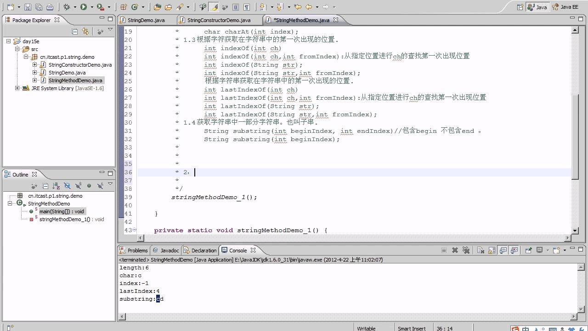This screenshot has width=588, height=331.
Task: Switch to the Java EE perspective button
Action: click(x=565, y=7)
